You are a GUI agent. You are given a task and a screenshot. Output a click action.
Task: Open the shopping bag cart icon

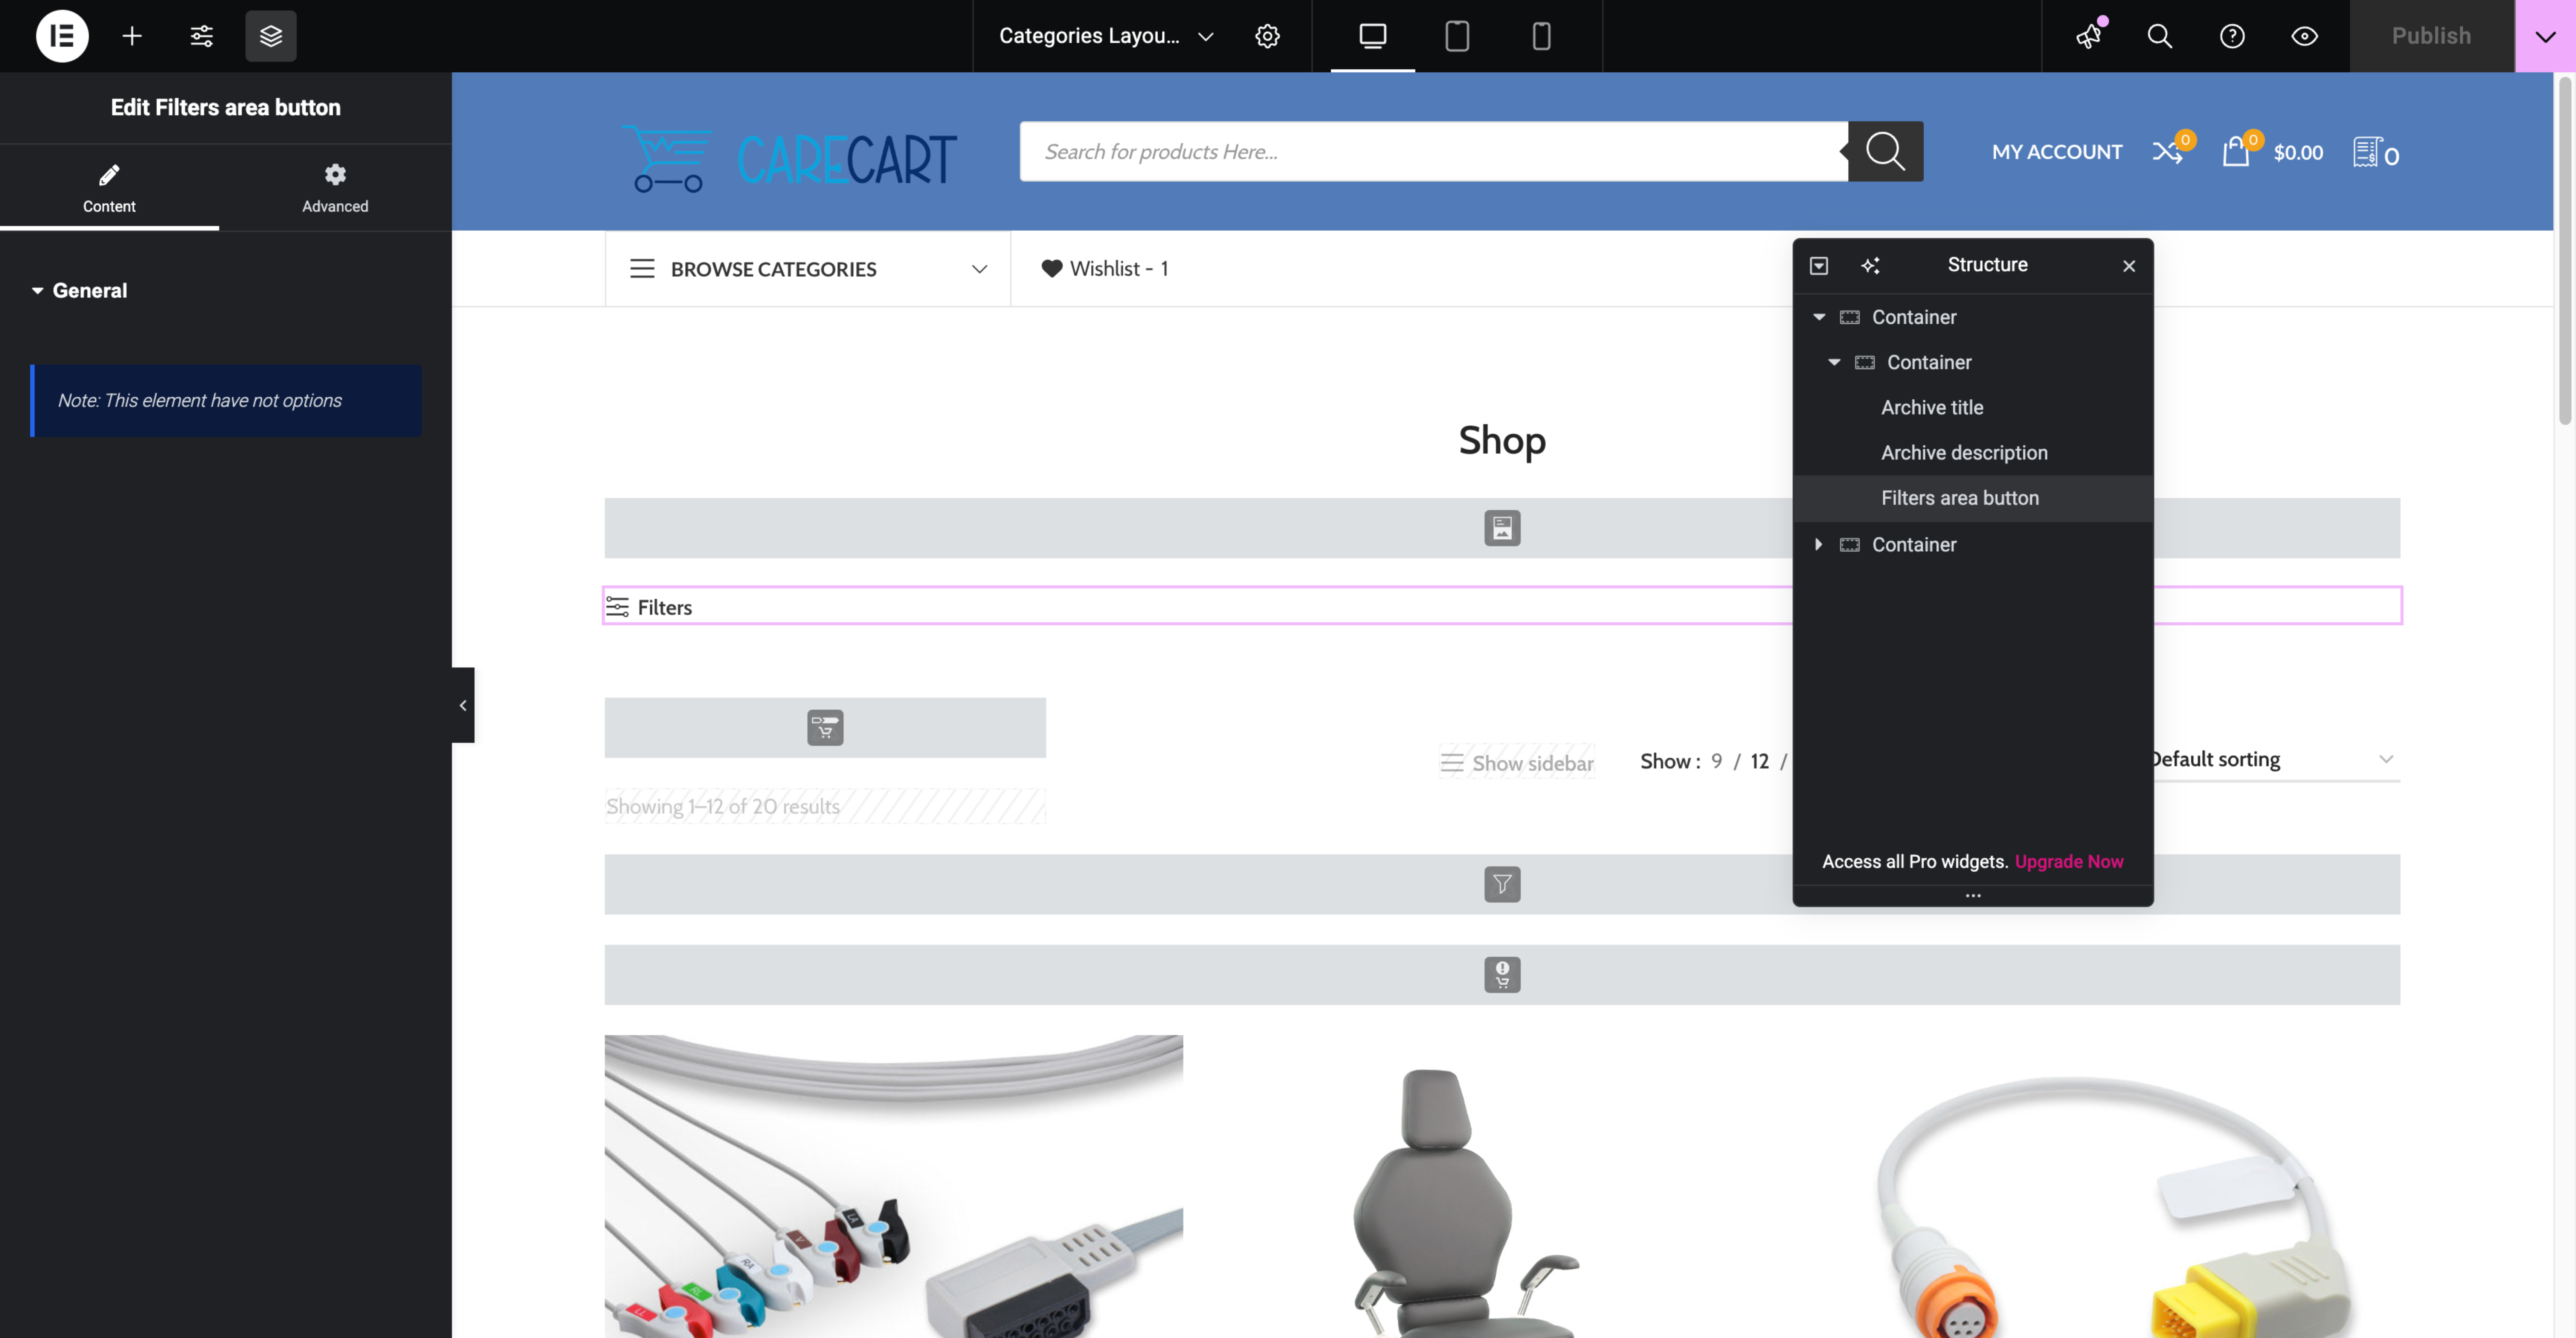click(2235, 152)
